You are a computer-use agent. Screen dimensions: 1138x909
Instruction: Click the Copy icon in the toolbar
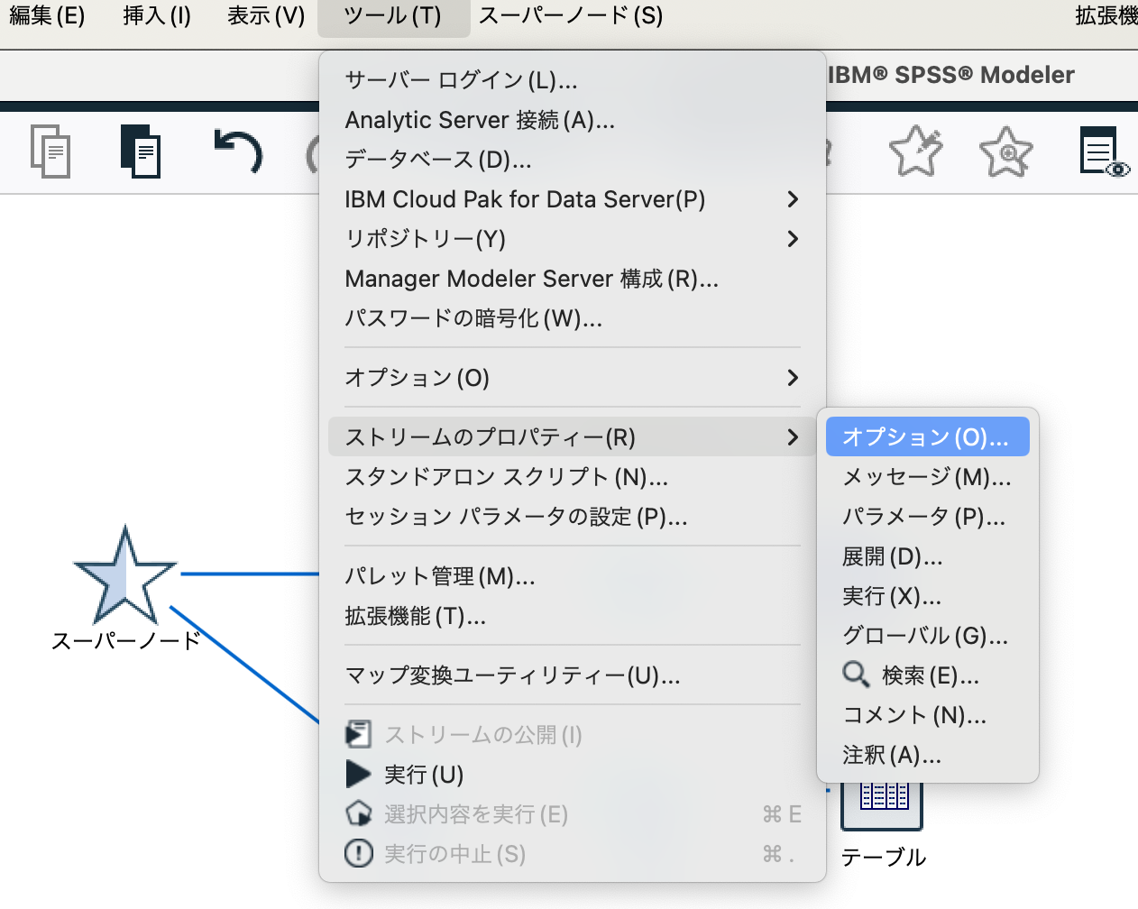tap(50, 151)
